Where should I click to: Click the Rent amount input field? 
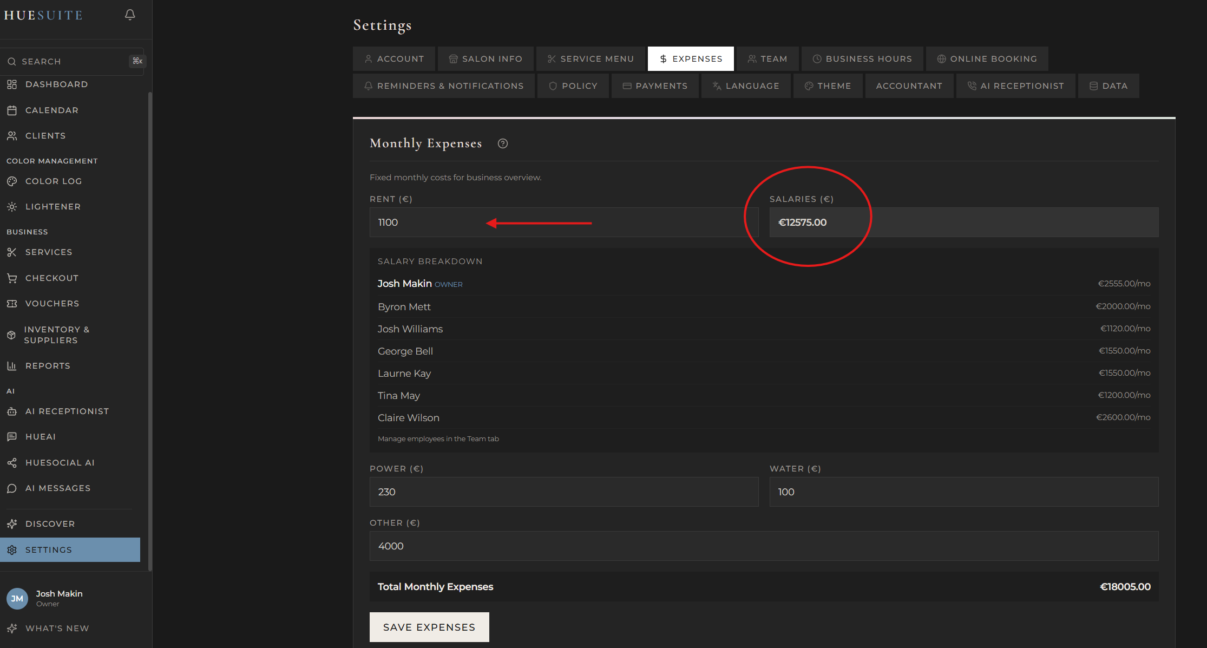click(x=563, y=222)
